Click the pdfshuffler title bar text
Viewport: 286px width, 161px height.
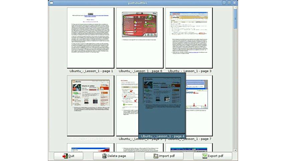[143, 3]
